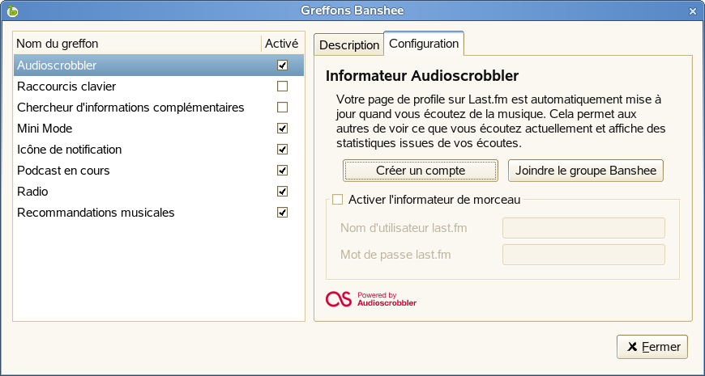Enable the Raccourcis clavier plugin
705x376 pixels.
coord(282,87)
